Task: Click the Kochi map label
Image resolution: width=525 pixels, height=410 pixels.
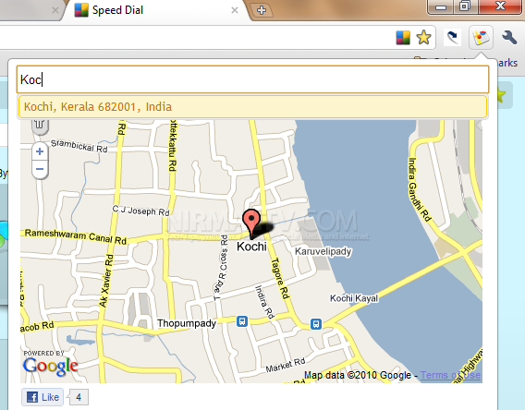Action: coord(251,247)
